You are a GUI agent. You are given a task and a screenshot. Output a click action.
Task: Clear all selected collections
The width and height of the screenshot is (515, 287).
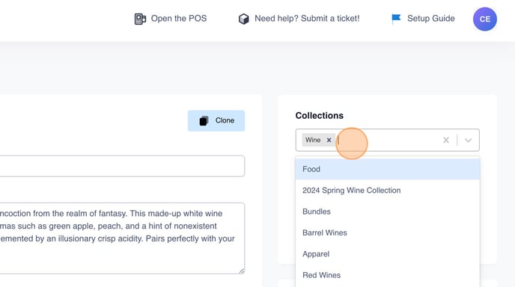pos(445,140)
